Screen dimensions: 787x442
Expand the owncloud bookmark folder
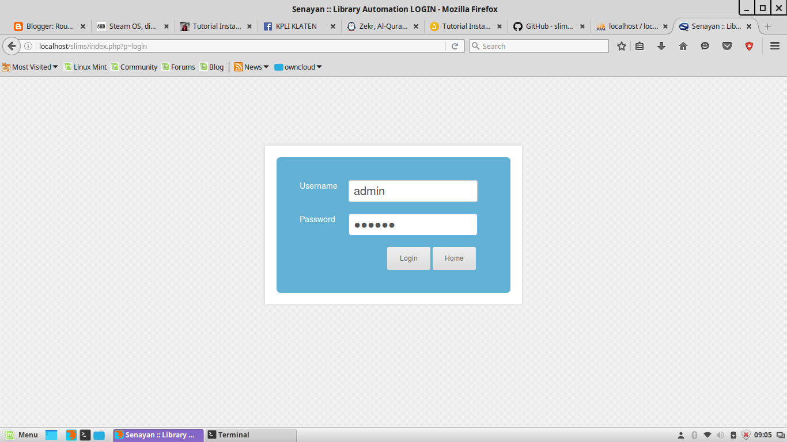pos(298,67)
